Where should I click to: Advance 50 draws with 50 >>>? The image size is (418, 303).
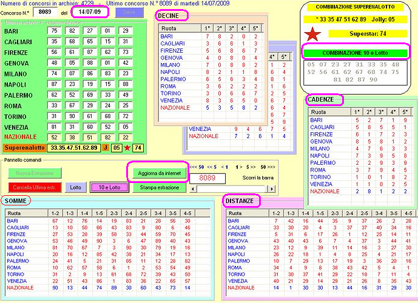pyautogui.click(x=268, y=167)
